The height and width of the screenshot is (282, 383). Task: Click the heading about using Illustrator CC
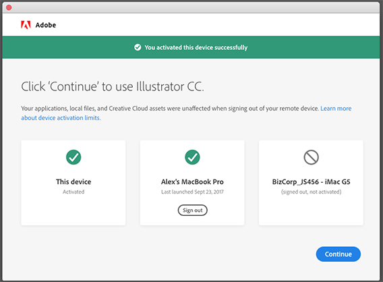[x=113, y=86]
